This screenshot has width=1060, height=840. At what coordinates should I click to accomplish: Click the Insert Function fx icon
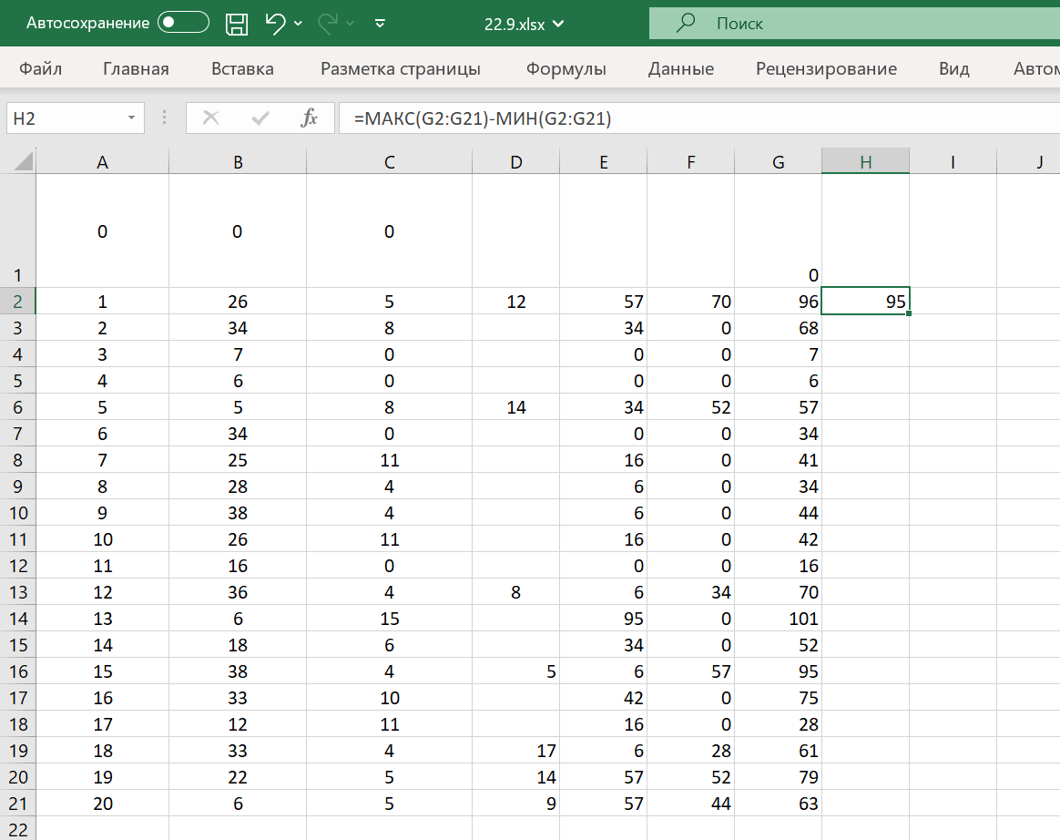tap(310, 118)
